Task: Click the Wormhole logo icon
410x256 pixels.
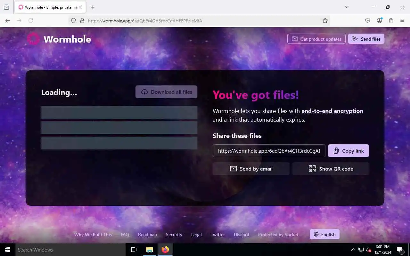Action: coord(33,39)
